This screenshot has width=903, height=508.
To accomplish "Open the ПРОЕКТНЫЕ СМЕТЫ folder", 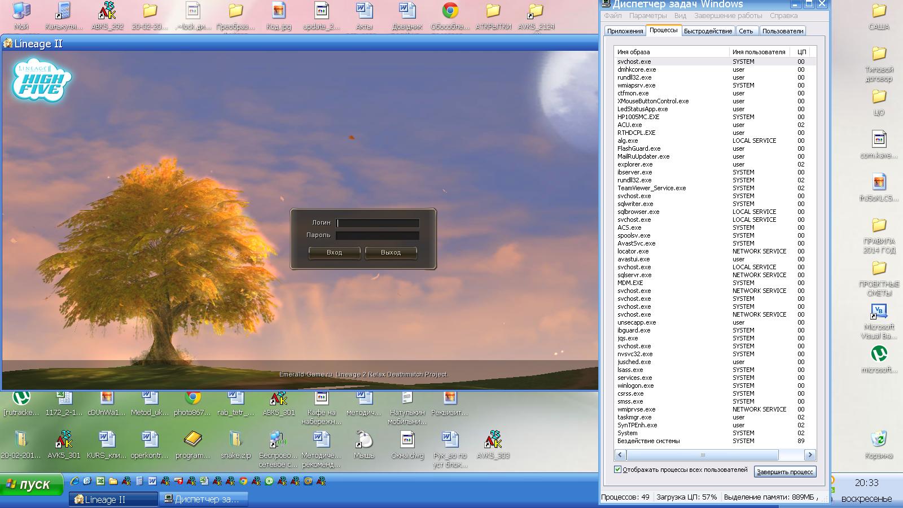I will point(879,278).
